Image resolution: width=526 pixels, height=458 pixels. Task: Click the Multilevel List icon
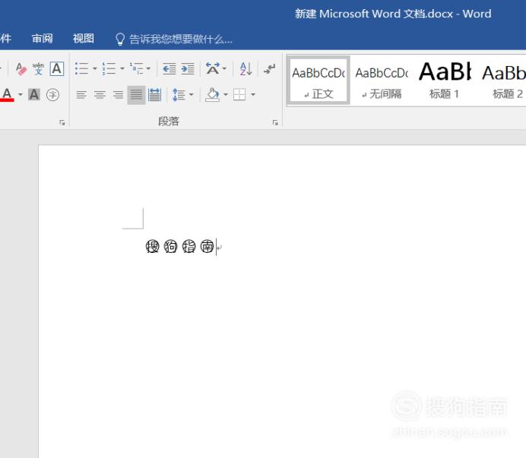pos(137,68)
